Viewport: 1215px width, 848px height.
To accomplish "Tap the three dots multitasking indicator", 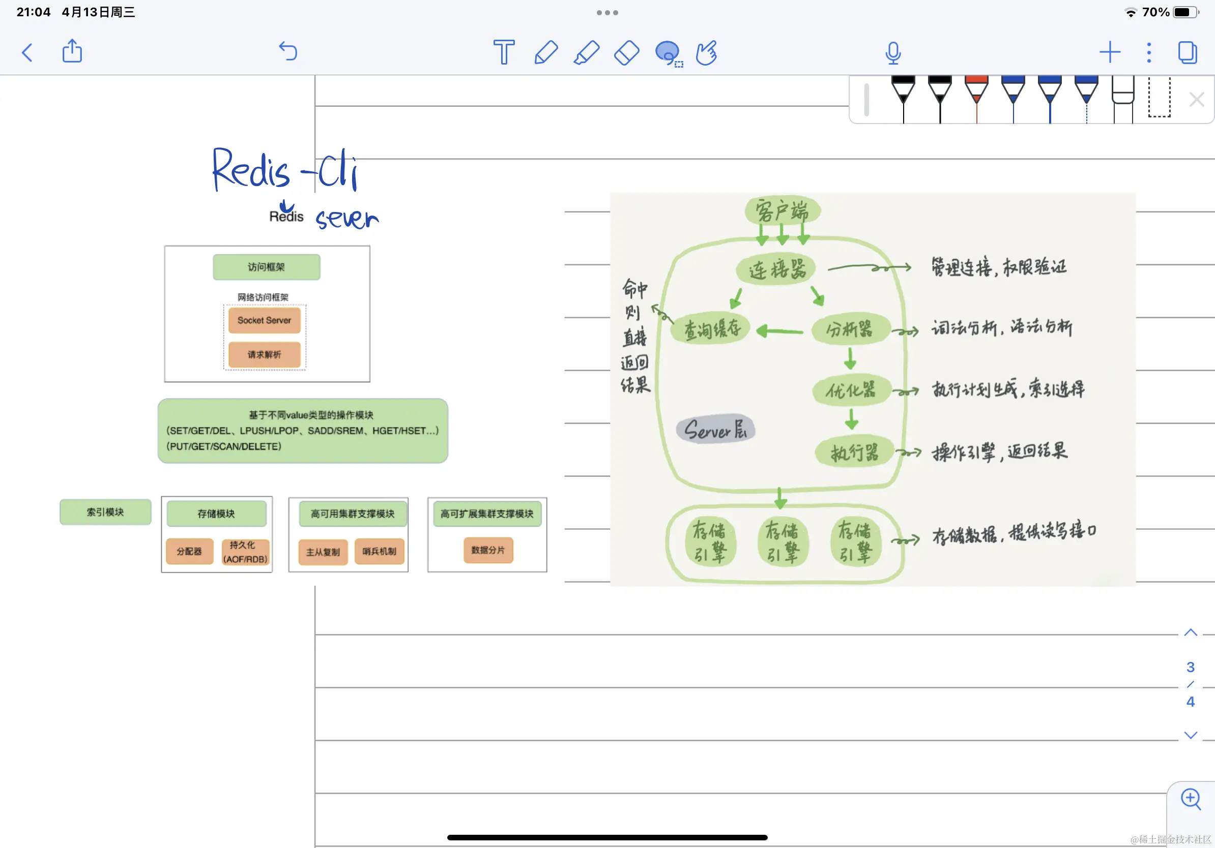I will [x=607, y=13].
